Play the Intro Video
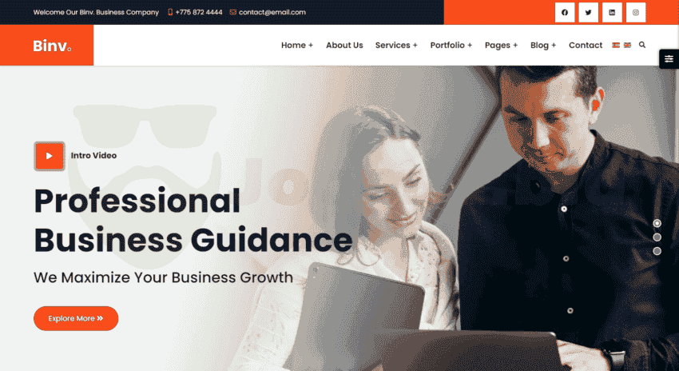679x371 pixels. click(50, 156)
